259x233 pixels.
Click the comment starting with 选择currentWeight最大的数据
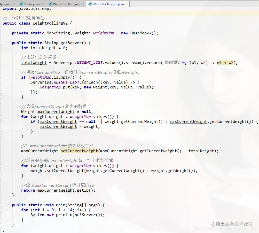pos(54,107)
